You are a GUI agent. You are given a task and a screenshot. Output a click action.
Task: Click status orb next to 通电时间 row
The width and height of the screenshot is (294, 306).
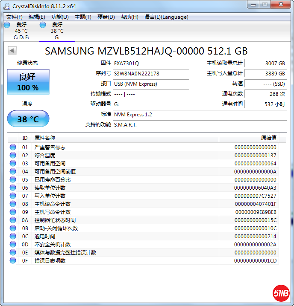click(13, 236)
